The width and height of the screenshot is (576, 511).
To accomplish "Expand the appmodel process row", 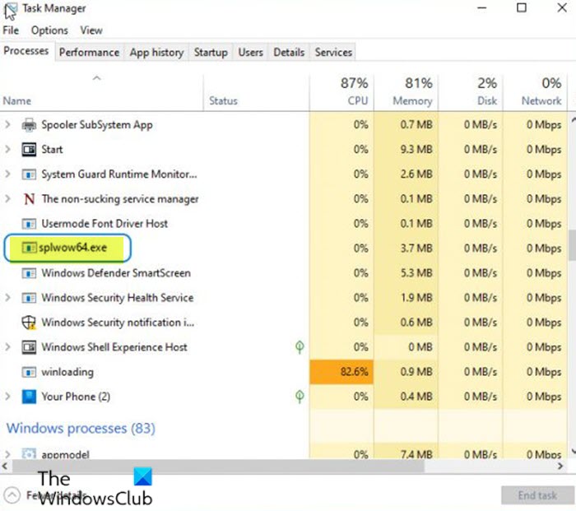I will pos(7,454).
